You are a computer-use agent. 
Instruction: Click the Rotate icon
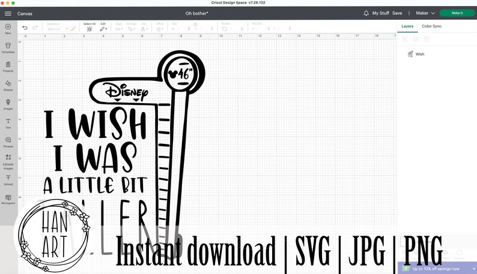coord(225,29)
